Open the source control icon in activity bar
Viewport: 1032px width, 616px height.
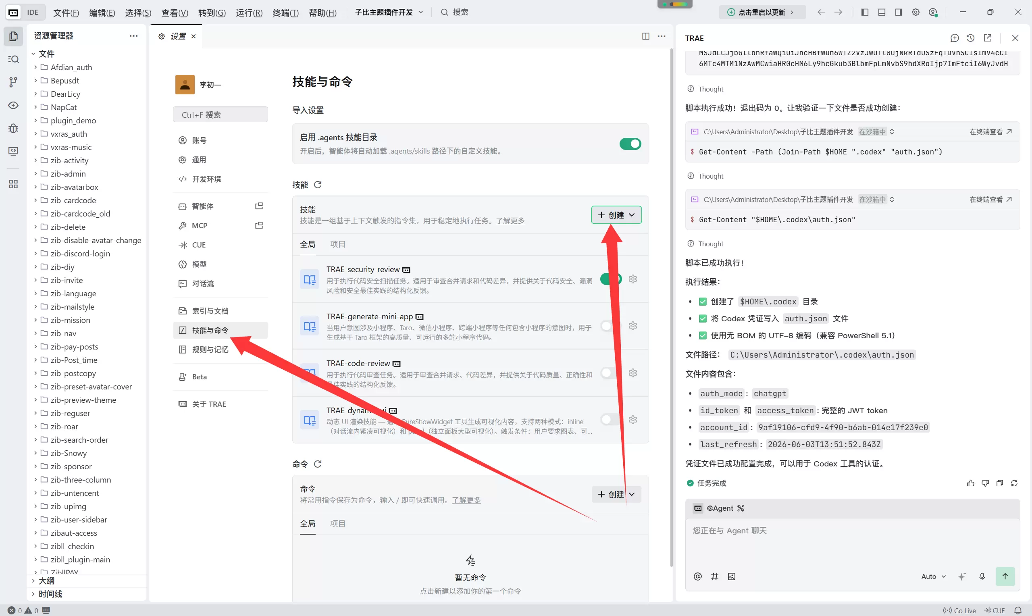pyautogui.click(x=13, y=82)
